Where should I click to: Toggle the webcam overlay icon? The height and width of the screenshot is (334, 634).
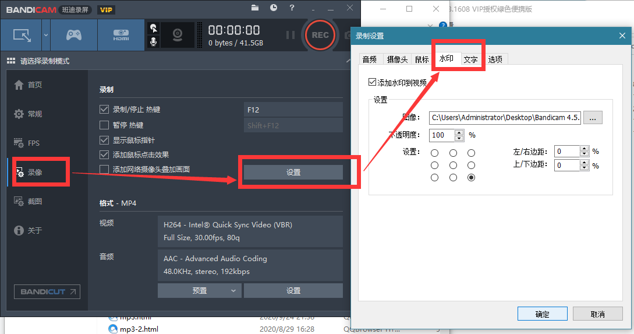(x=177, y=35)
